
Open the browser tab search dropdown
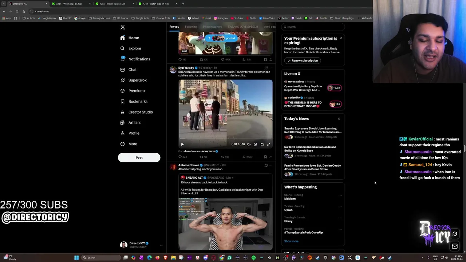click(4, 4)
